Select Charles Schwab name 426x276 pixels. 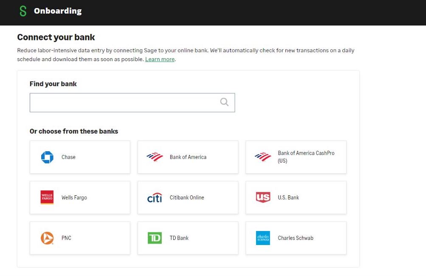click(296, 238)
